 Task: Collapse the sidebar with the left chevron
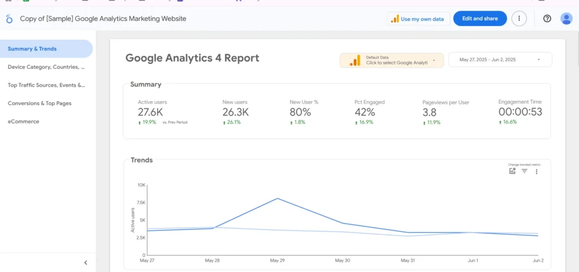(x=86, y=262)
